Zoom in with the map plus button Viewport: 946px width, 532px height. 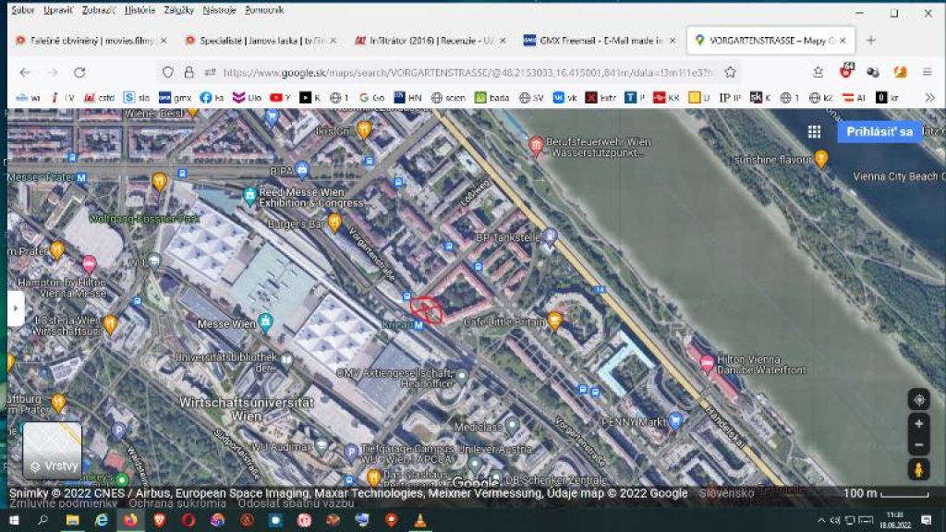coord(918,424)
